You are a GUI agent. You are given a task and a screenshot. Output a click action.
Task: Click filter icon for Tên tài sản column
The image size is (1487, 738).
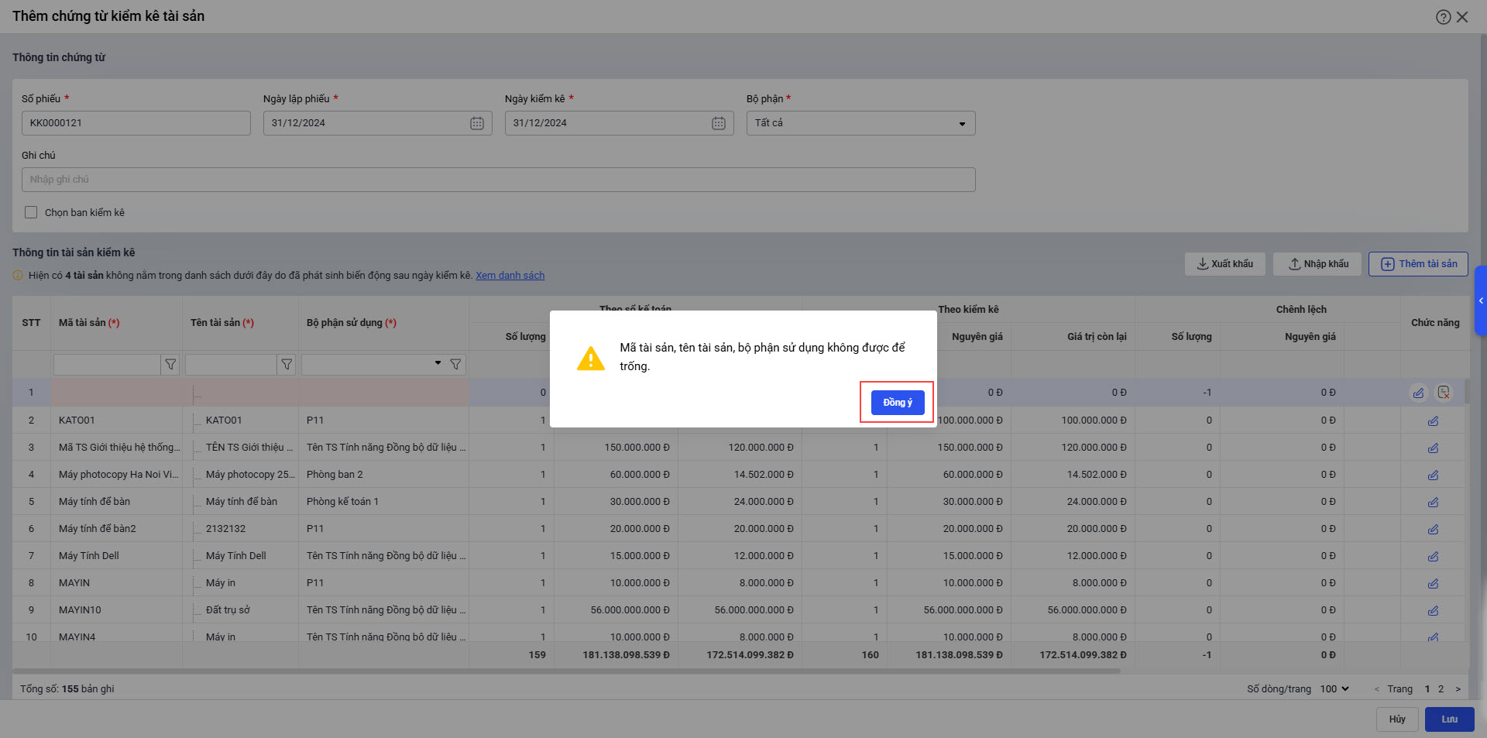287,365
